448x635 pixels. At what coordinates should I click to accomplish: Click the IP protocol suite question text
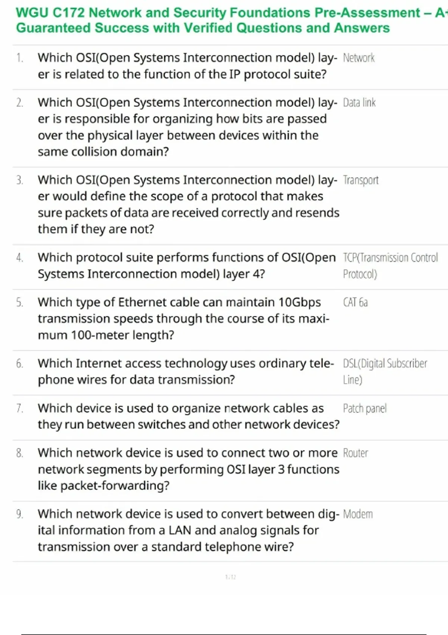point(187,66)
